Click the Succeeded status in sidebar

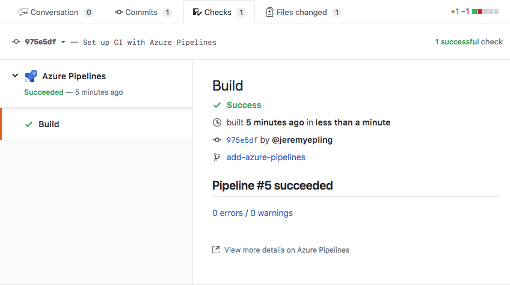pos(43,92)
